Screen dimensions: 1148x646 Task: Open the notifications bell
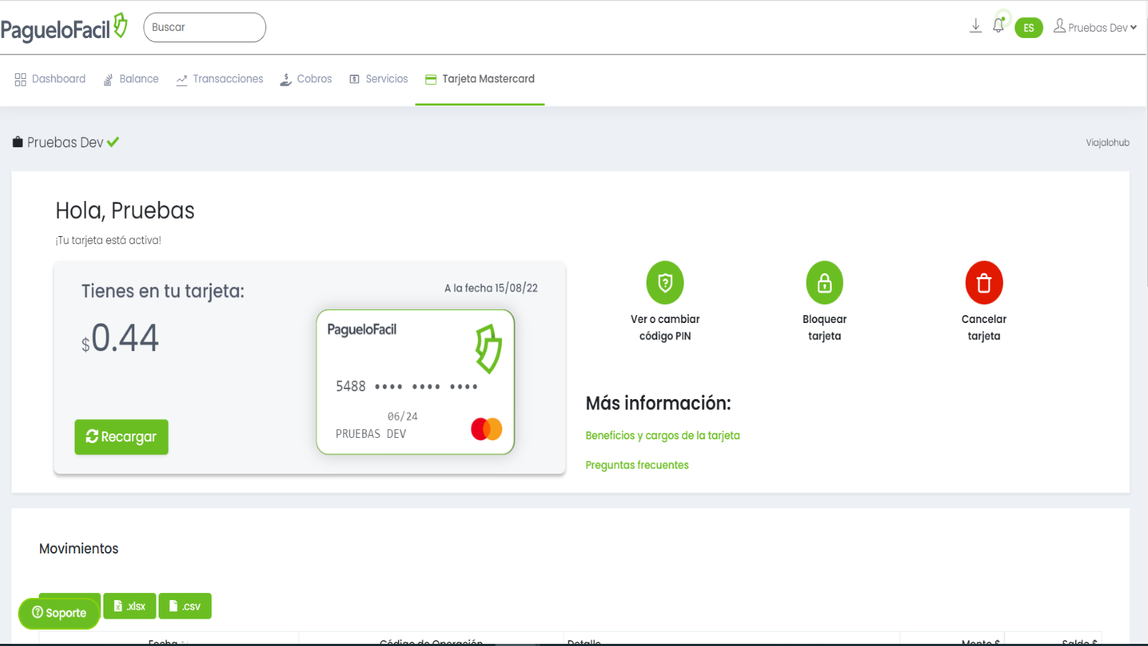(998, 25)
